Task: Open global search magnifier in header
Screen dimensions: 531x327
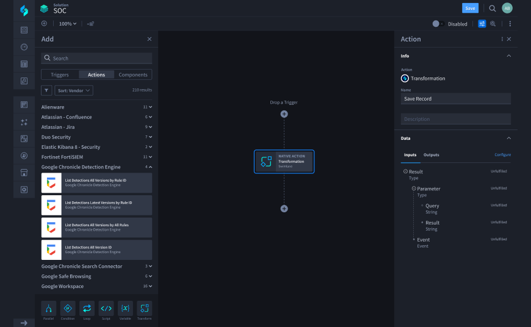Action: click(x=493, y=9)
